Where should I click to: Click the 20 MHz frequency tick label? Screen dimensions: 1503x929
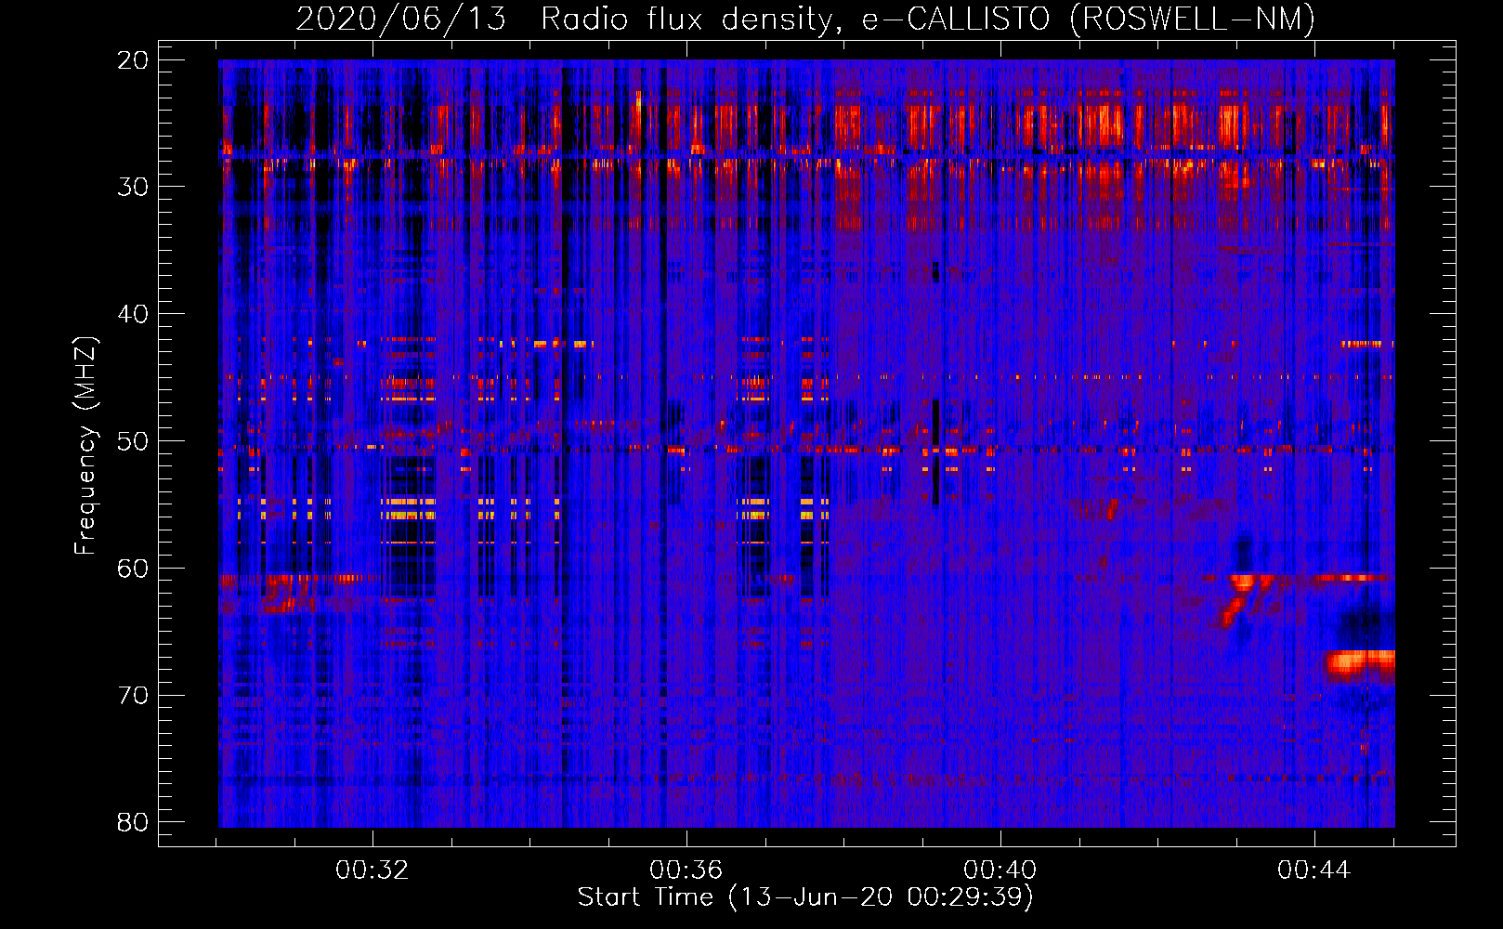tap(133, 60)
